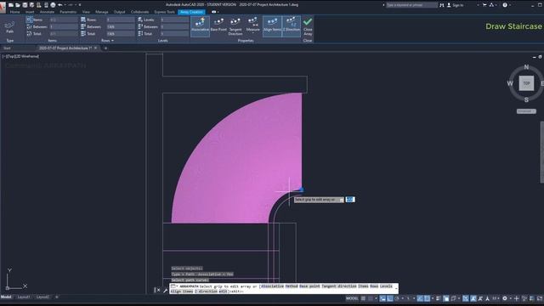
Task: Click the AutoCAD application menu logo
Action: click(x=3, y=7)
